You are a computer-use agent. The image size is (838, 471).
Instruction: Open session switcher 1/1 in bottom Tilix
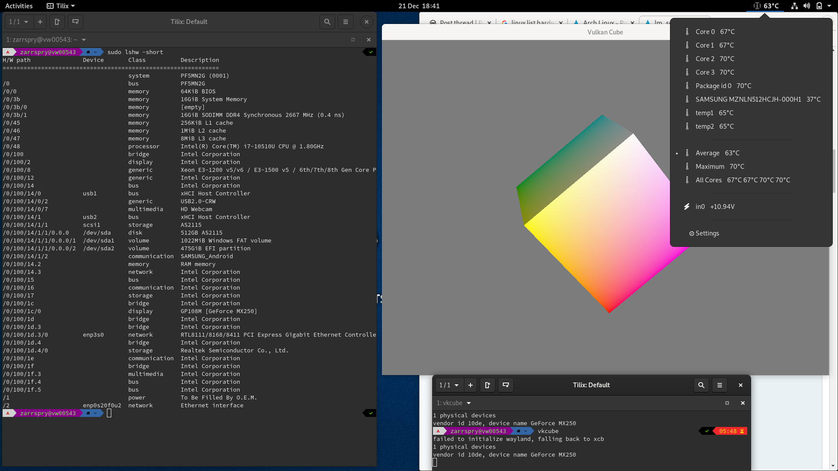click(449, 385)
